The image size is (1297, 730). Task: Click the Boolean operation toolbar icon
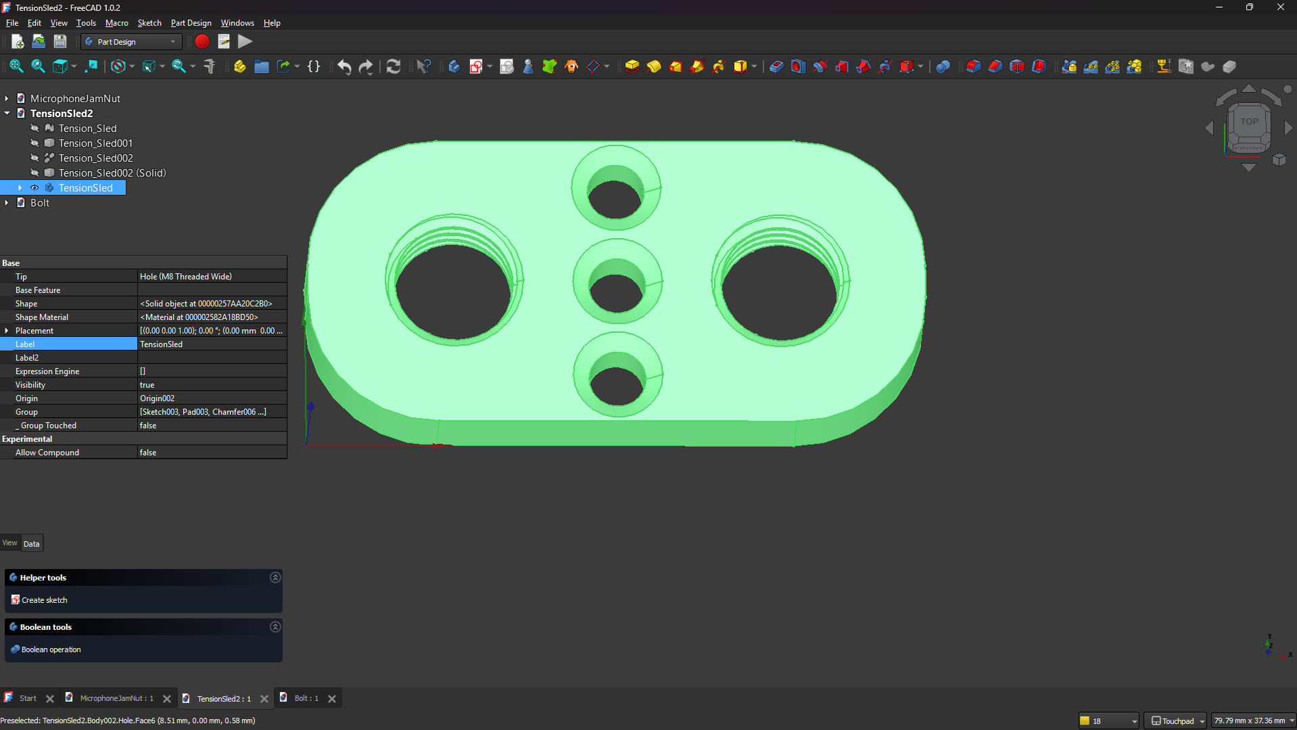(x=943, y=66)
